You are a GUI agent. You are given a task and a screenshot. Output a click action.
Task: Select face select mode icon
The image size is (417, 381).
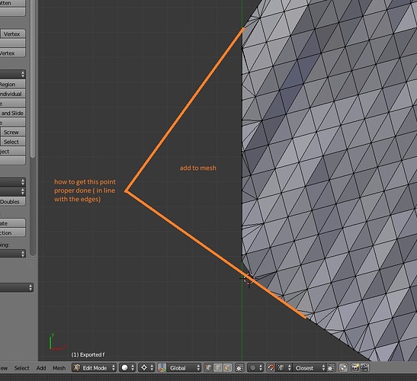coord(227,368)
